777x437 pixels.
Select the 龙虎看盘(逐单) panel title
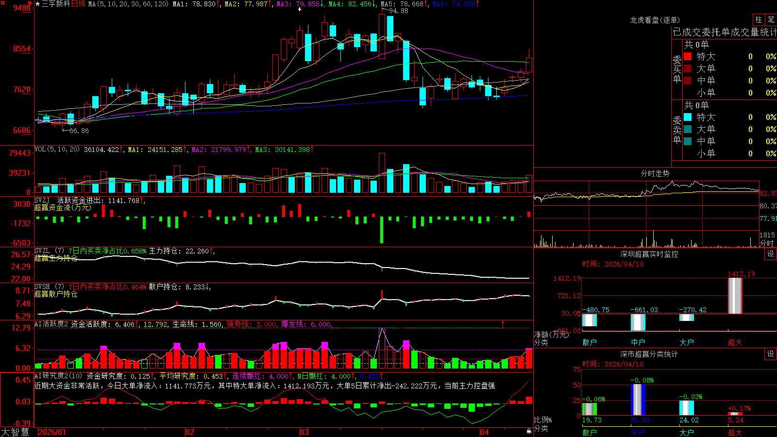[655, 20]
